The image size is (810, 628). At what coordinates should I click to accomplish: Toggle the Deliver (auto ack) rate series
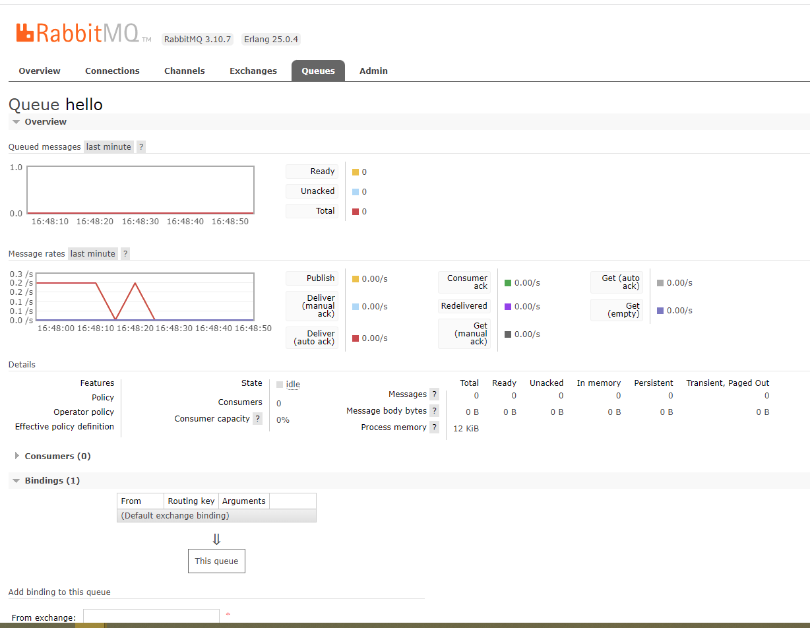click(x=312, y=338)
